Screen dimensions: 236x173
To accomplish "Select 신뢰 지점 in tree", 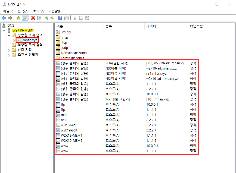I will 25,50.
